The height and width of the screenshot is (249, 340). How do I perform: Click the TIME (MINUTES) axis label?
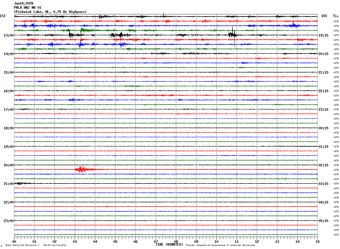[x=169, y=245]
